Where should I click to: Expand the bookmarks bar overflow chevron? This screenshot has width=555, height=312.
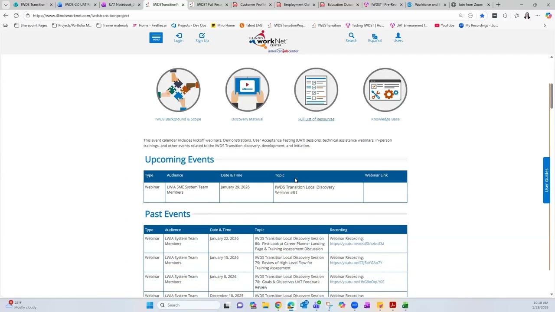tap(545, 25)
